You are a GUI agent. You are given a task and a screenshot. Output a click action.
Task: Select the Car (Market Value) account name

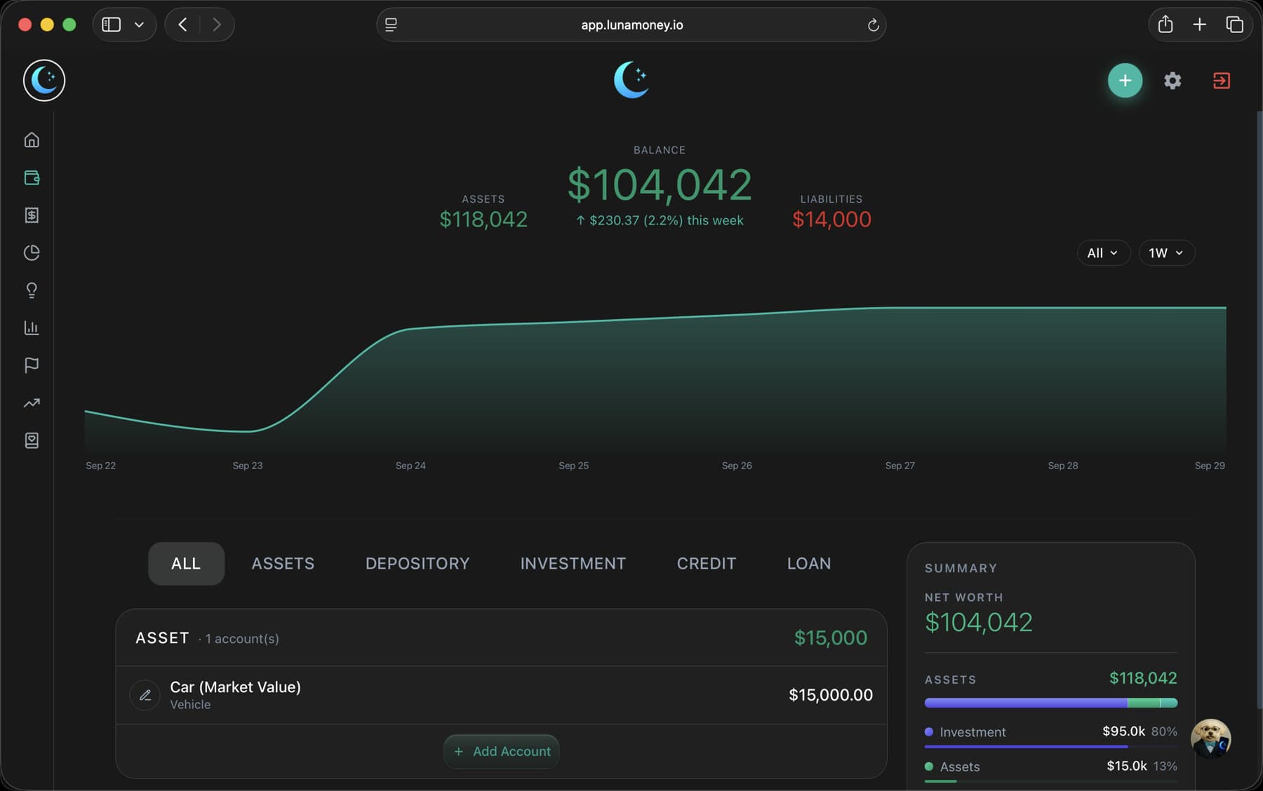(x=235, y=687)
